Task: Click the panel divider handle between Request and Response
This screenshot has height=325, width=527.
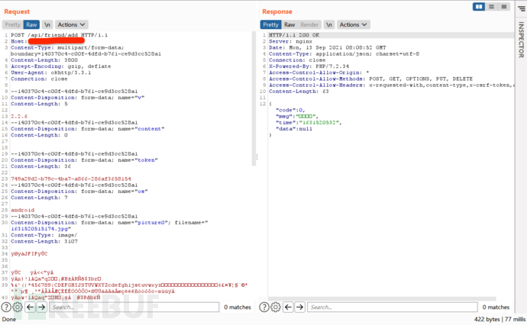Action: (x=257, y=157)
